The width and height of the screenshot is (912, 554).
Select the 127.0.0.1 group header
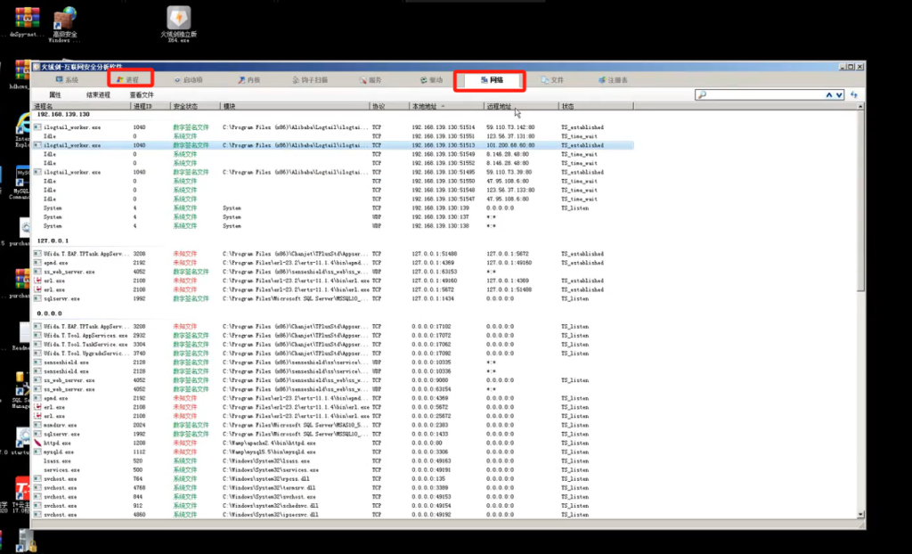53,240
